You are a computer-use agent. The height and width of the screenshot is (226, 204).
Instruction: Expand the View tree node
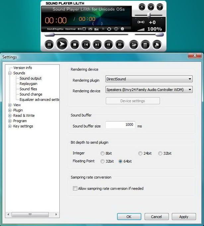[x=10, y=105]
